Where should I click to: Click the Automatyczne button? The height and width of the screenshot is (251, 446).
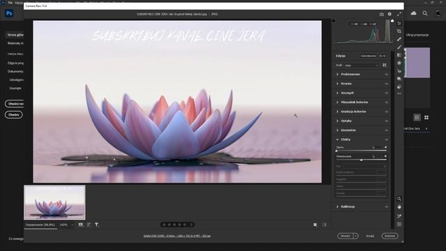click(368, 56)
